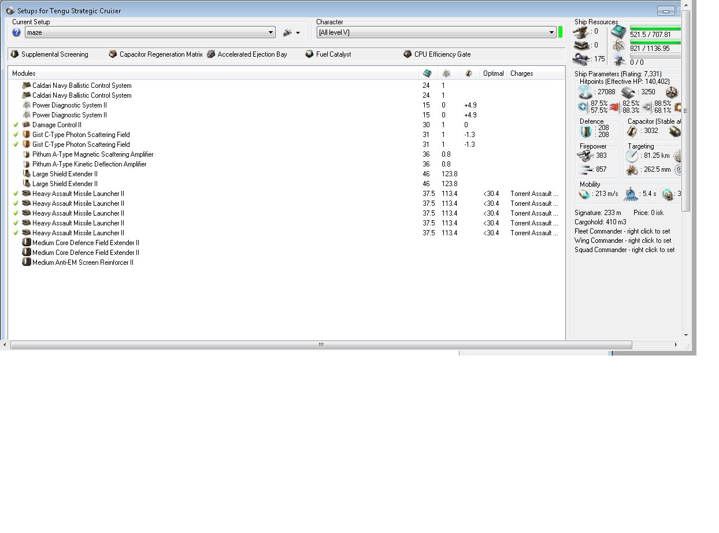Select the Supplemental Screening subsystem icon
The width and height of the screenshot is (719, 533).
15,54
